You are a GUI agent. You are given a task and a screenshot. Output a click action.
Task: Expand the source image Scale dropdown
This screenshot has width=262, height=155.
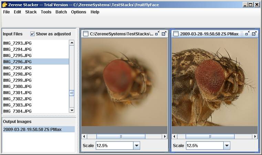coord(137,145)
